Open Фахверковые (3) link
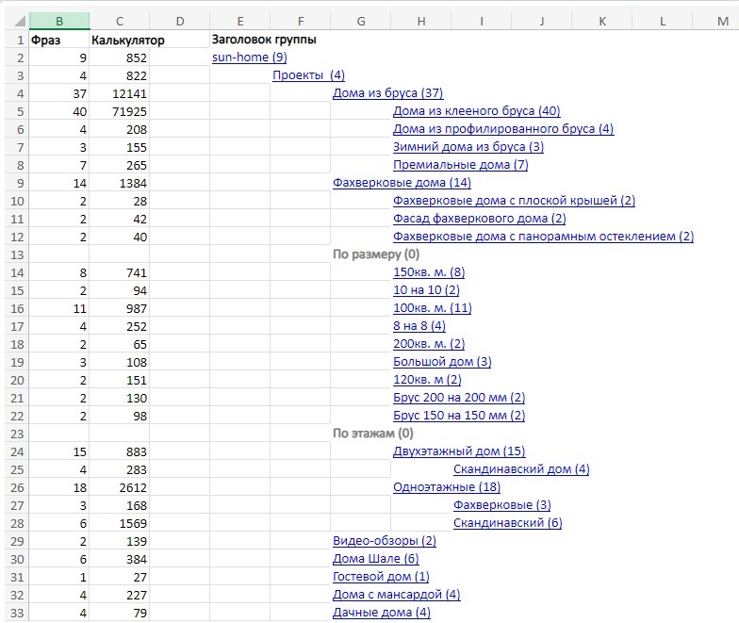This screenshot has width=739, height=623. pos(501,505)
